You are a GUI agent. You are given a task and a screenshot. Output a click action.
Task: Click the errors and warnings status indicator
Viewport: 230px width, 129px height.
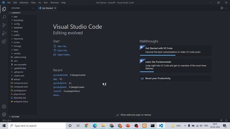[7, 120]
